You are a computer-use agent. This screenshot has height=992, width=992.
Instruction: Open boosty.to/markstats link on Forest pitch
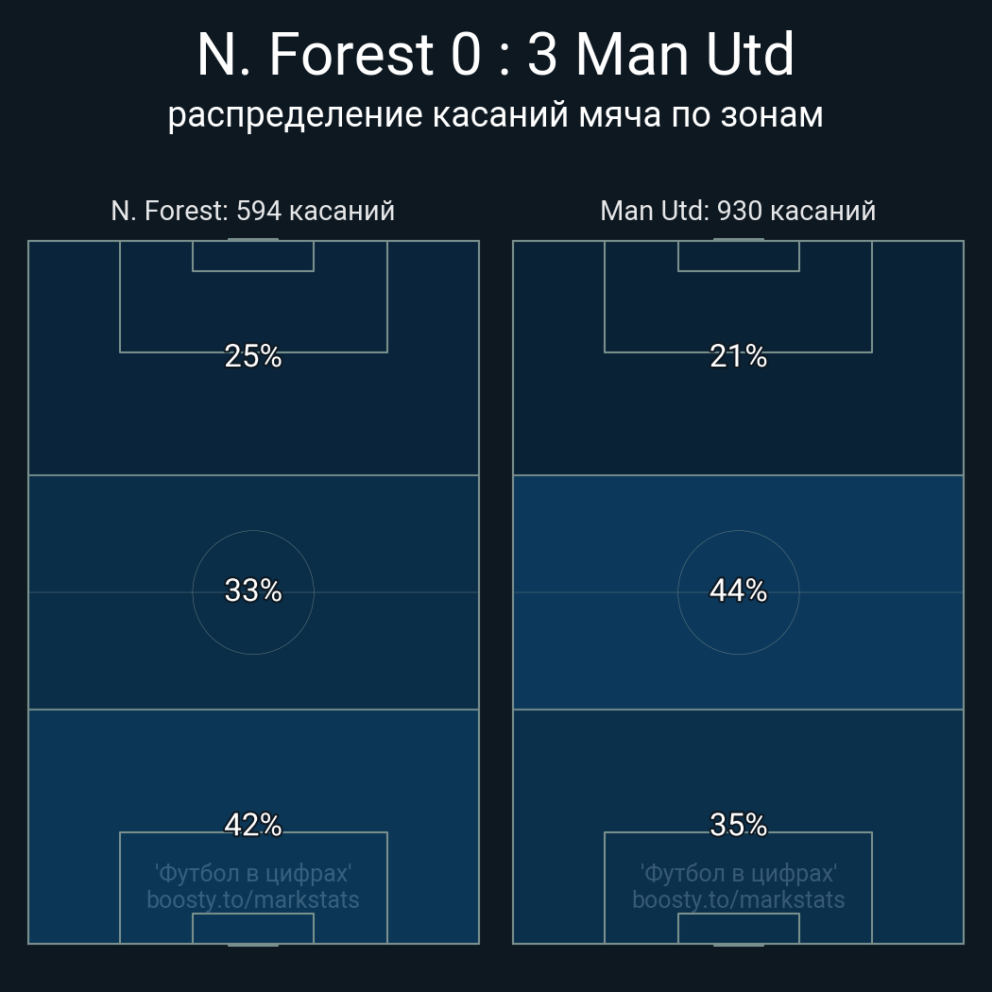(x=253, y=899)
